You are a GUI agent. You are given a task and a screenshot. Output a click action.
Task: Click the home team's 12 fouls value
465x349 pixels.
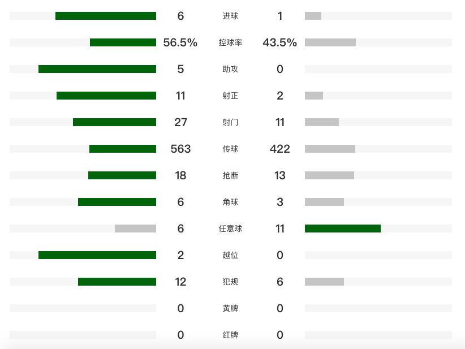180,282
